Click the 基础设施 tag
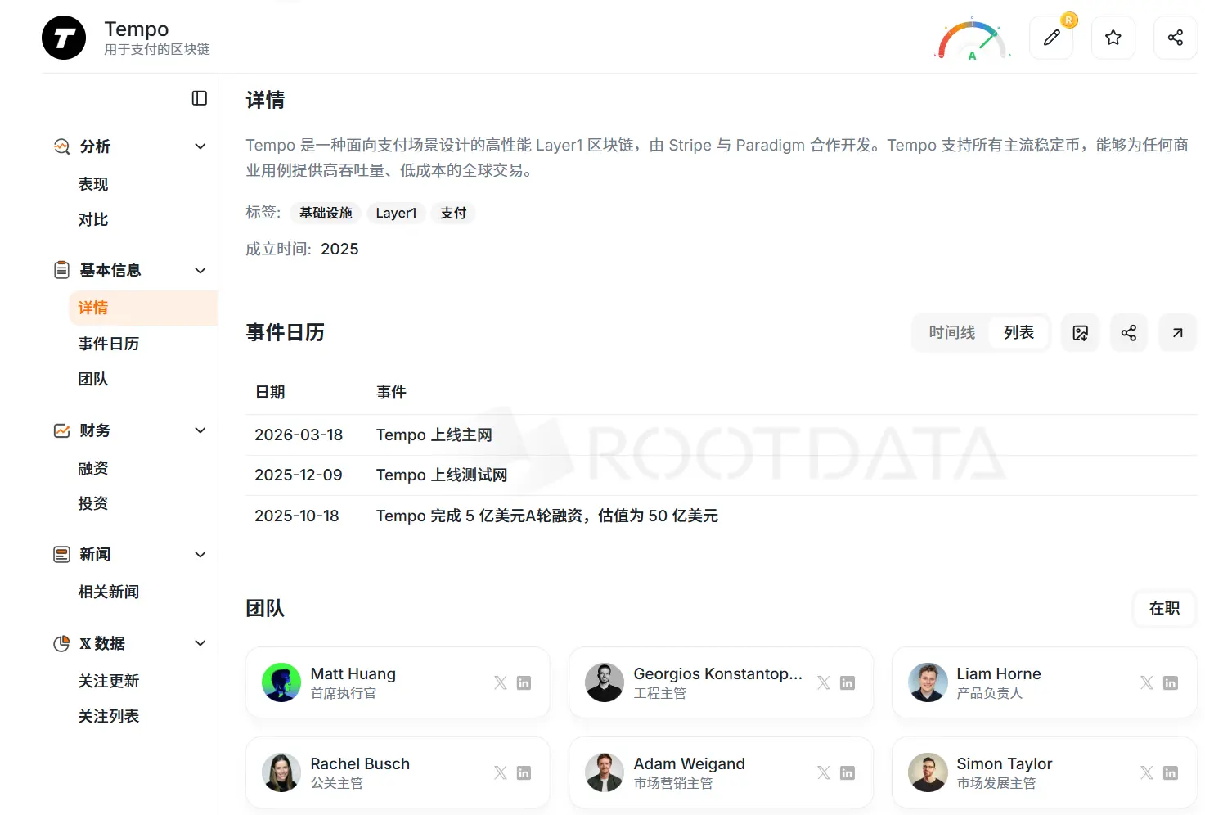Viewport: 1205px width, 815px height. (326, 213)
